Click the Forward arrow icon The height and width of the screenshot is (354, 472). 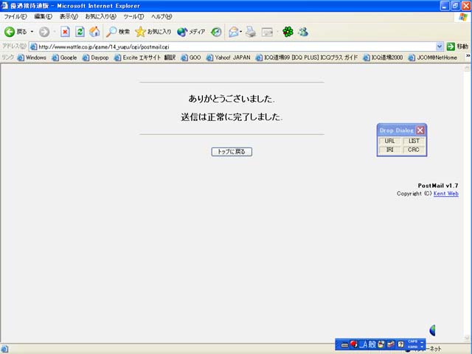pyautogui.click(x=44, y=32)
